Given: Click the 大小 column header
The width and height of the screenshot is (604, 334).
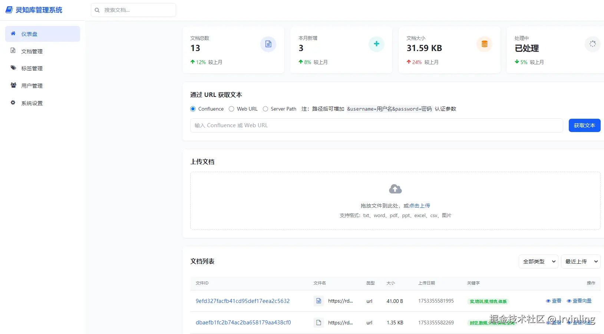Looking at the screenshot, I should 391,283.
